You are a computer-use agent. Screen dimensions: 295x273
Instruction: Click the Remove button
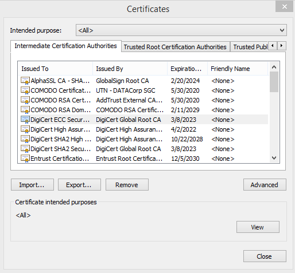point(127,185)
